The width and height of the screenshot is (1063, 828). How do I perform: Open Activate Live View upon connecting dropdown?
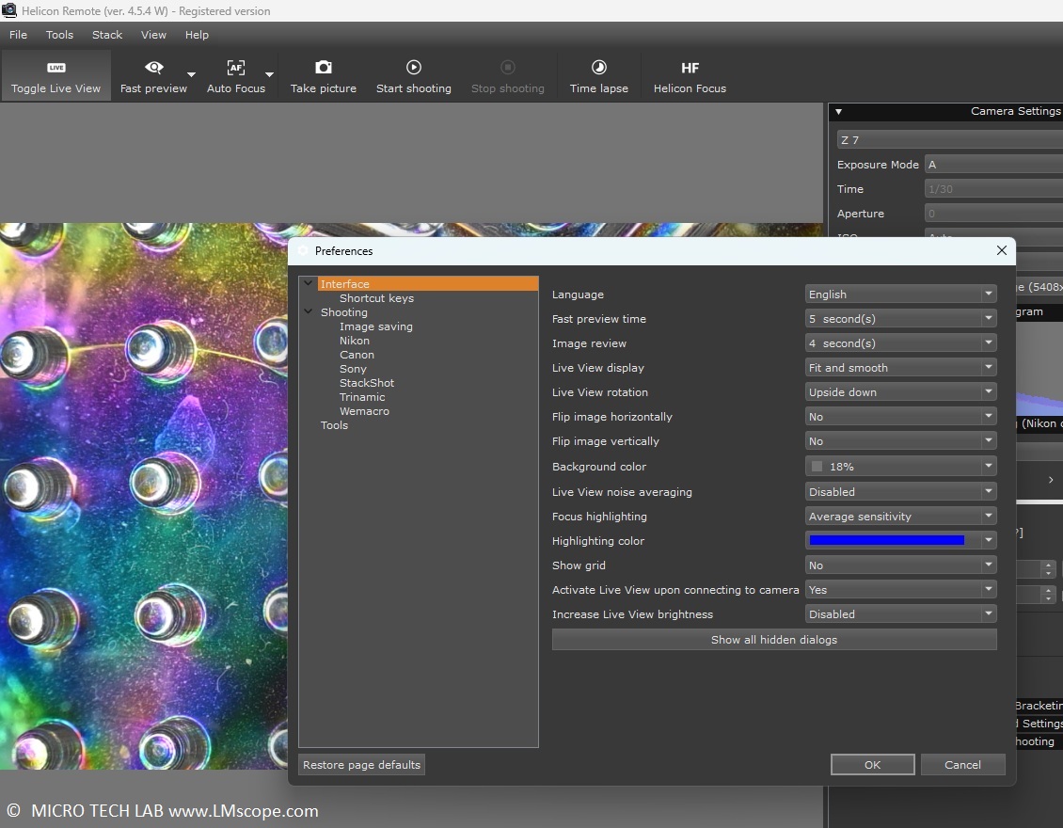click(x=900, y=590)
